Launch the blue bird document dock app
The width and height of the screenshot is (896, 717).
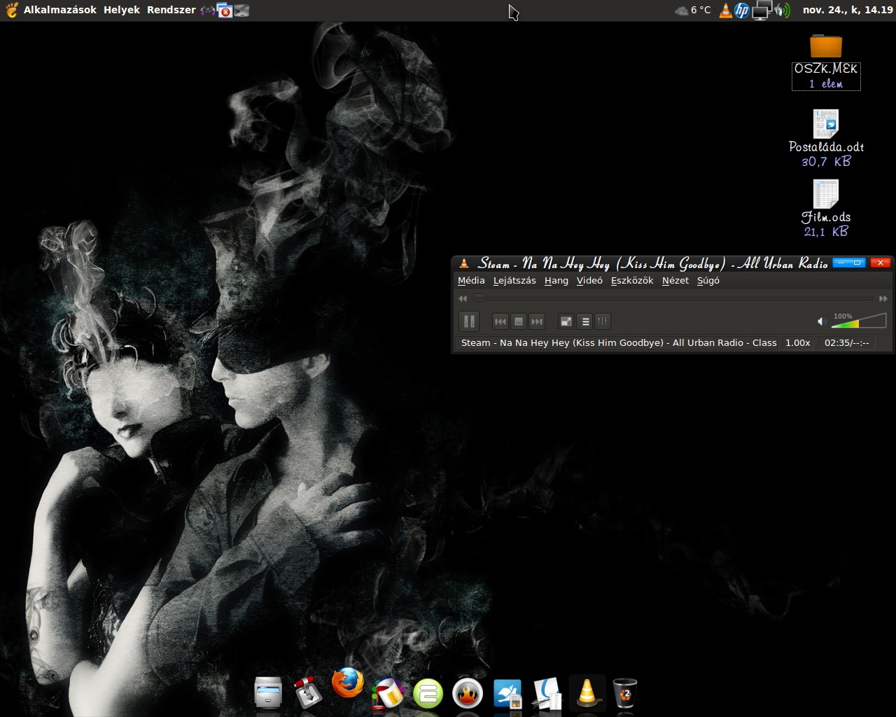[508, 694]
